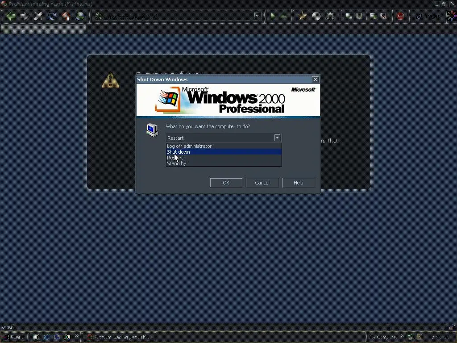Viewport: 457px width, 343px height.
Task: Collapse the shutdown action dropdown arrow
Action: 277,138
